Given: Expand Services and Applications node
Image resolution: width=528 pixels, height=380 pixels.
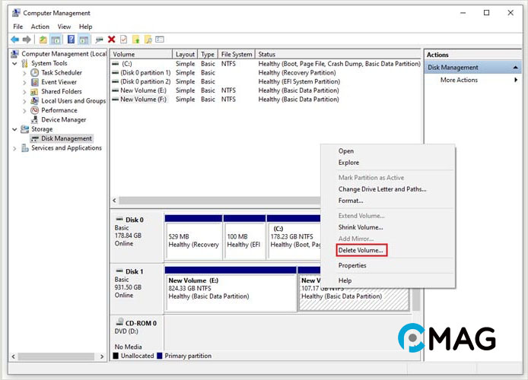Looking at the screenshot, I should click(15, 148).
